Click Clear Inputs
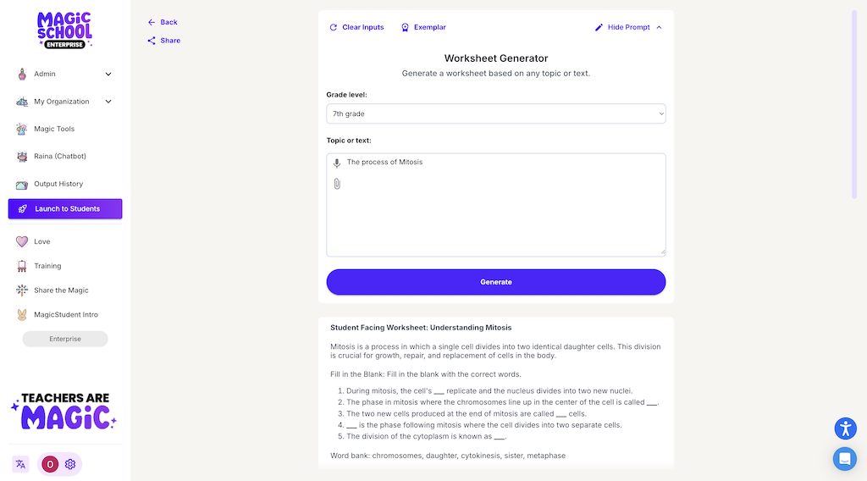Screen dimensions: 867x481 356,27
